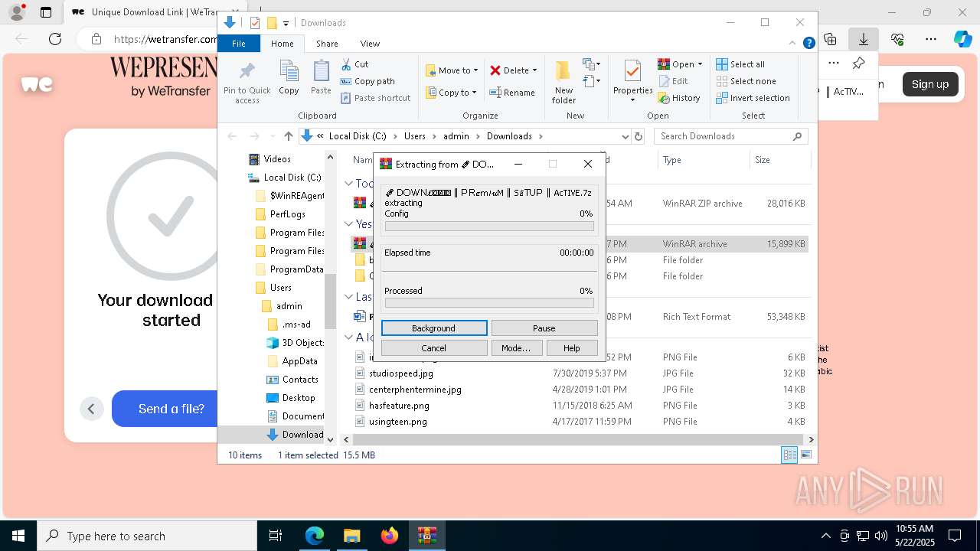Open address bar history dropdown
980x551 pixels.
[626, 136]
